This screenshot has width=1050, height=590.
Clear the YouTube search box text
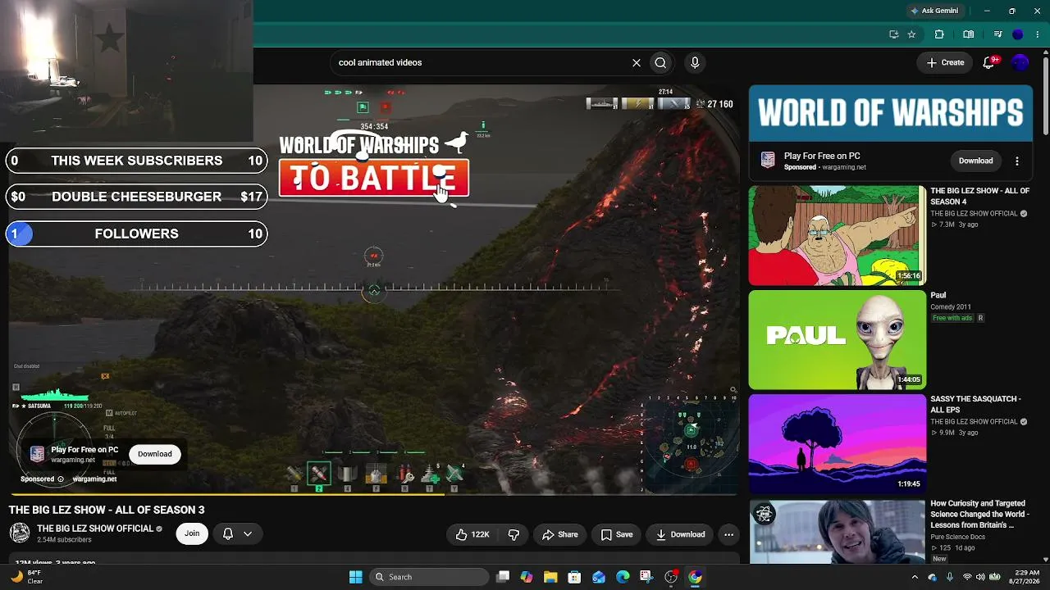click(x=636, y=62)
